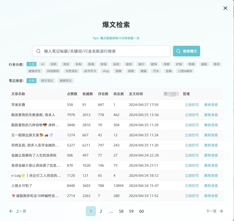Jump to the last page 60
234x221 pixels.
pos(141,211)
